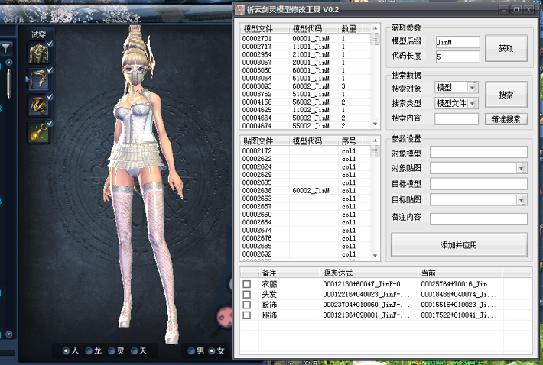Focus the 目标模型 input field

coord(479,184)
